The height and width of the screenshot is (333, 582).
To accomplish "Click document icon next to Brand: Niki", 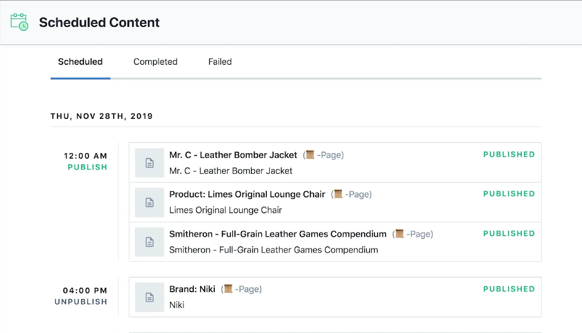I will [x=149, y=297].
